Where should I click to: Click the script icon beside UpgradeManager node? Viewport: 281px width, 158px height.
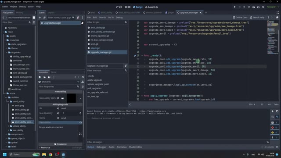[x=83, y=23]
